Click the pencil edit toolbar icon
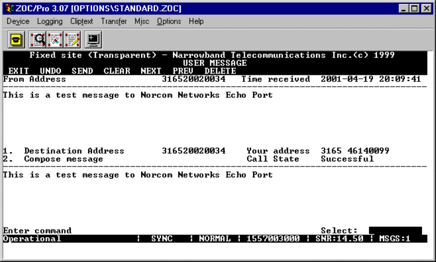 coord(72,40)
